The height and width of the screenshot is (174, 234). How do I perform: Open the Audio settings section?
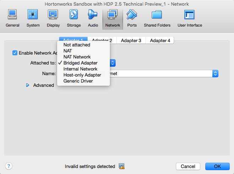pyautogui.click(x=93, y=18)
